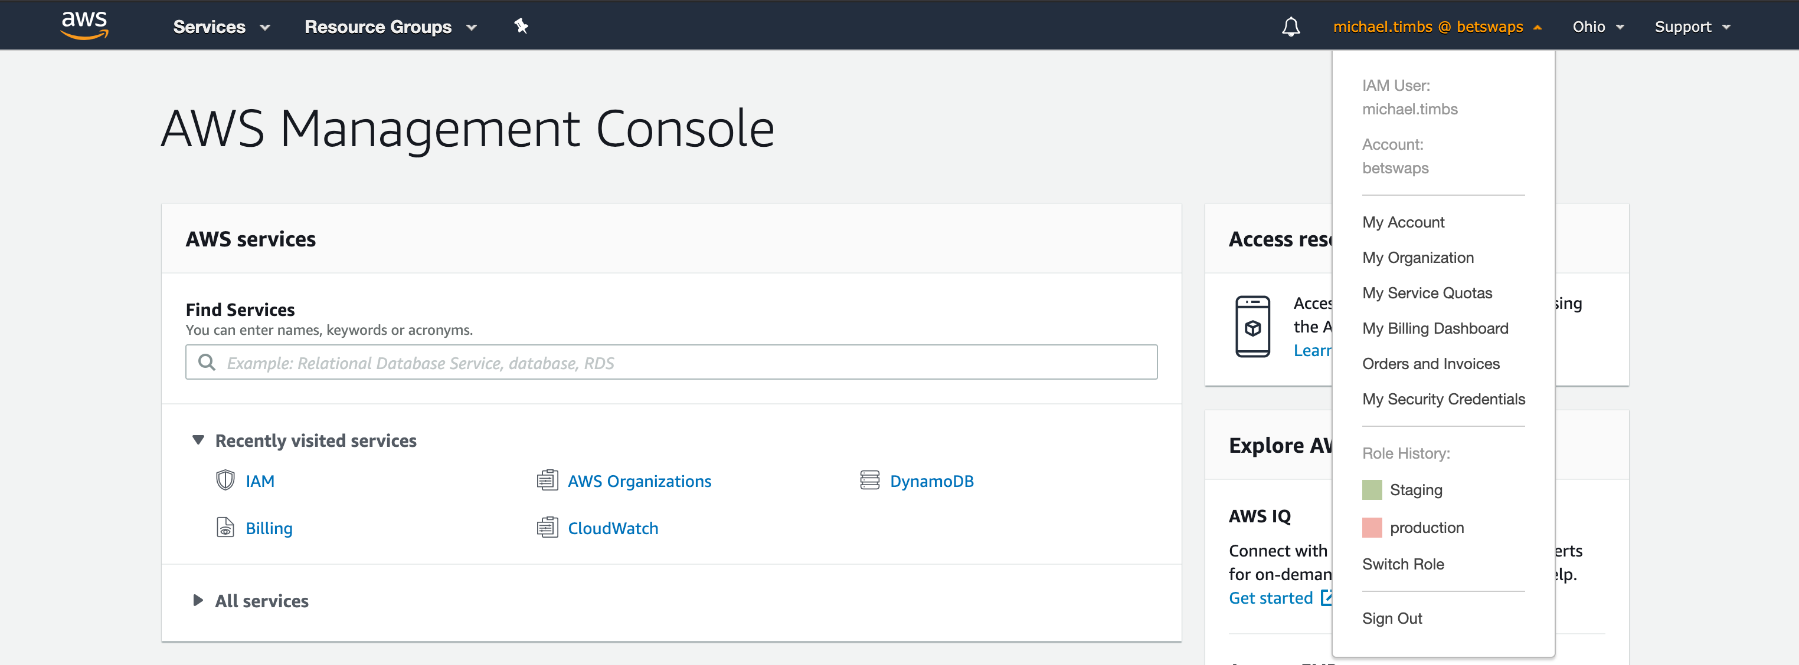This screenshot has width=1799, height=665.
Task: Click the pin shortcuts icon in navbar
Action: click(521, 27)
